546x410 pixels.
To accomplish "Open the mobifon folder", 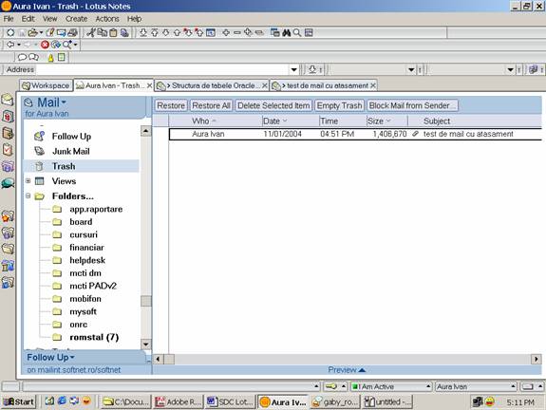I will tap(85, 299).
